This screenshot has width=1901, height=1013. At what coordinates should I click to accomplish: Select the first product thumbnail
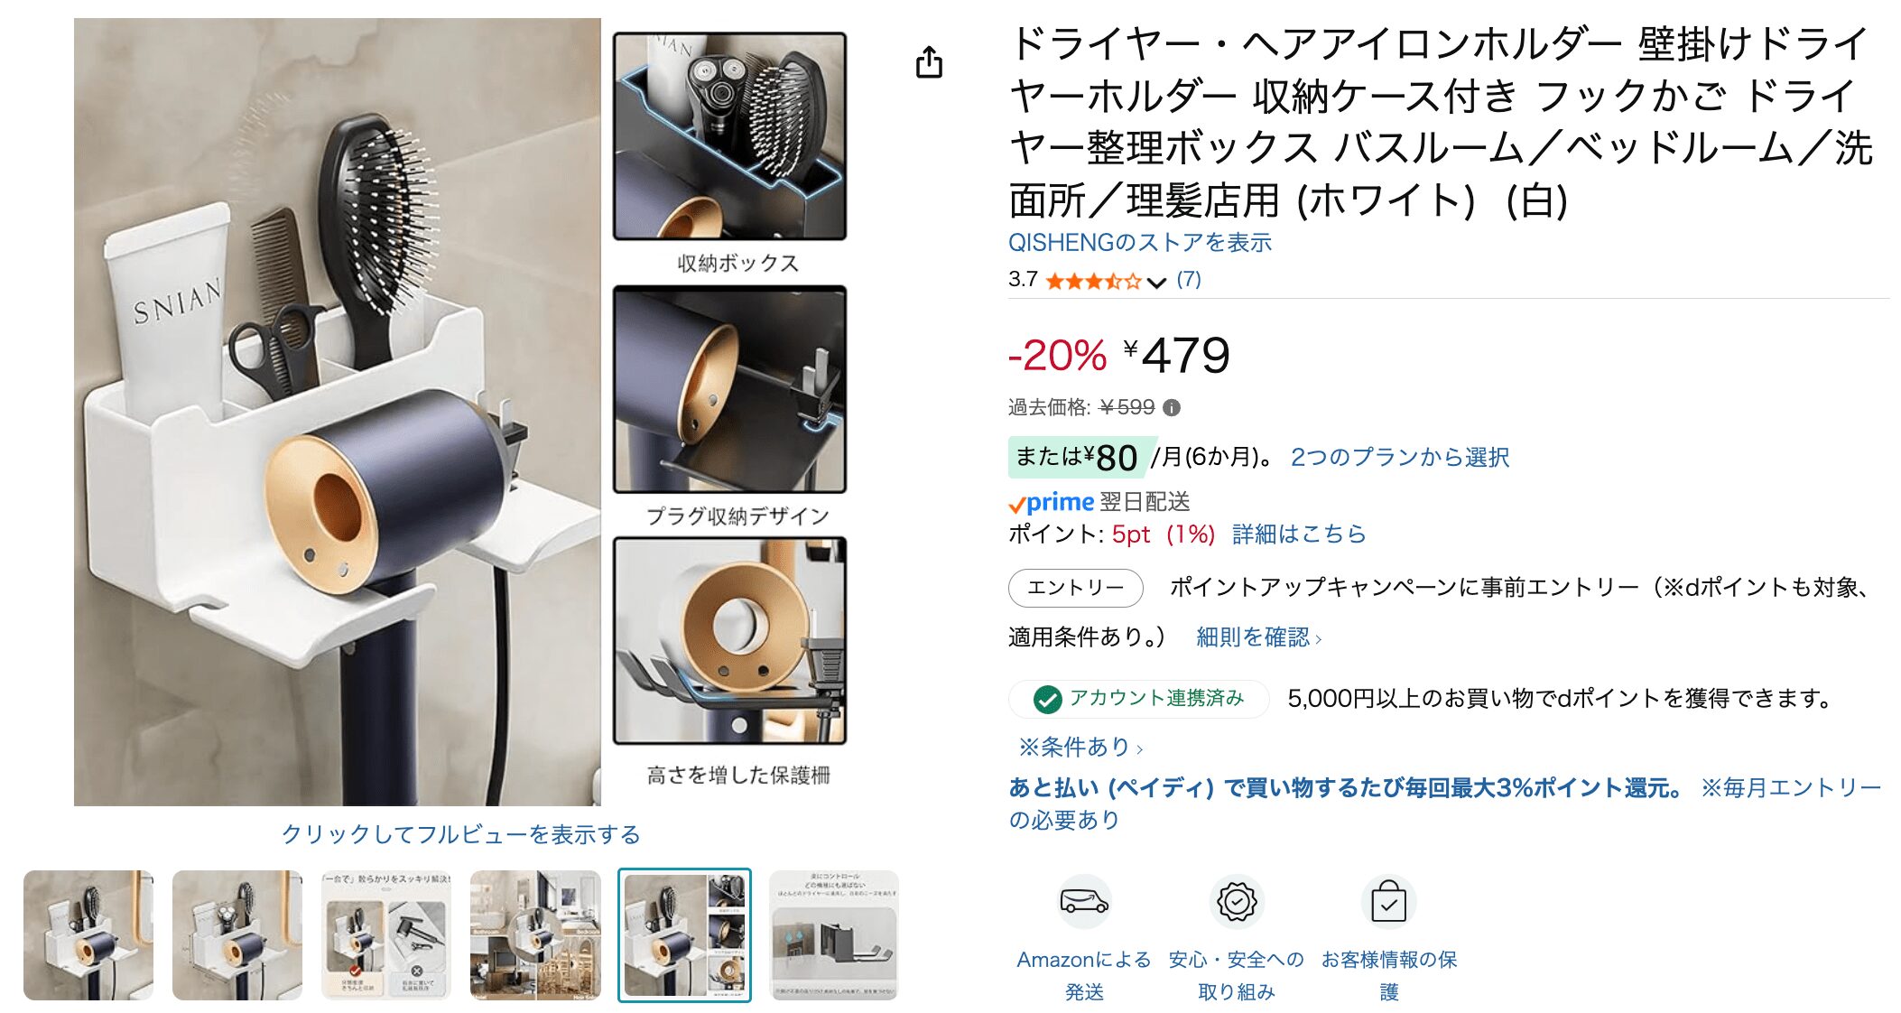88,935
